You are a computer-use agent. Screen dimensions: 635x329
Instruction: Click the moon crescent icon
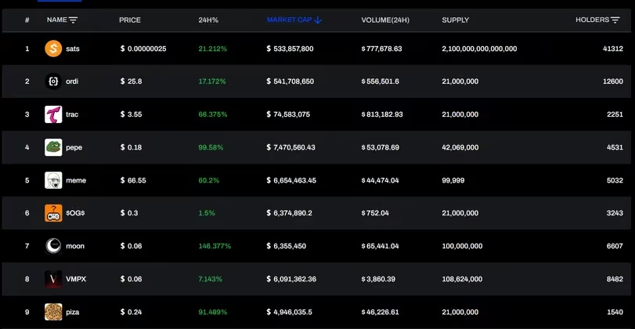pyautogui.click(x=53, y=246)
